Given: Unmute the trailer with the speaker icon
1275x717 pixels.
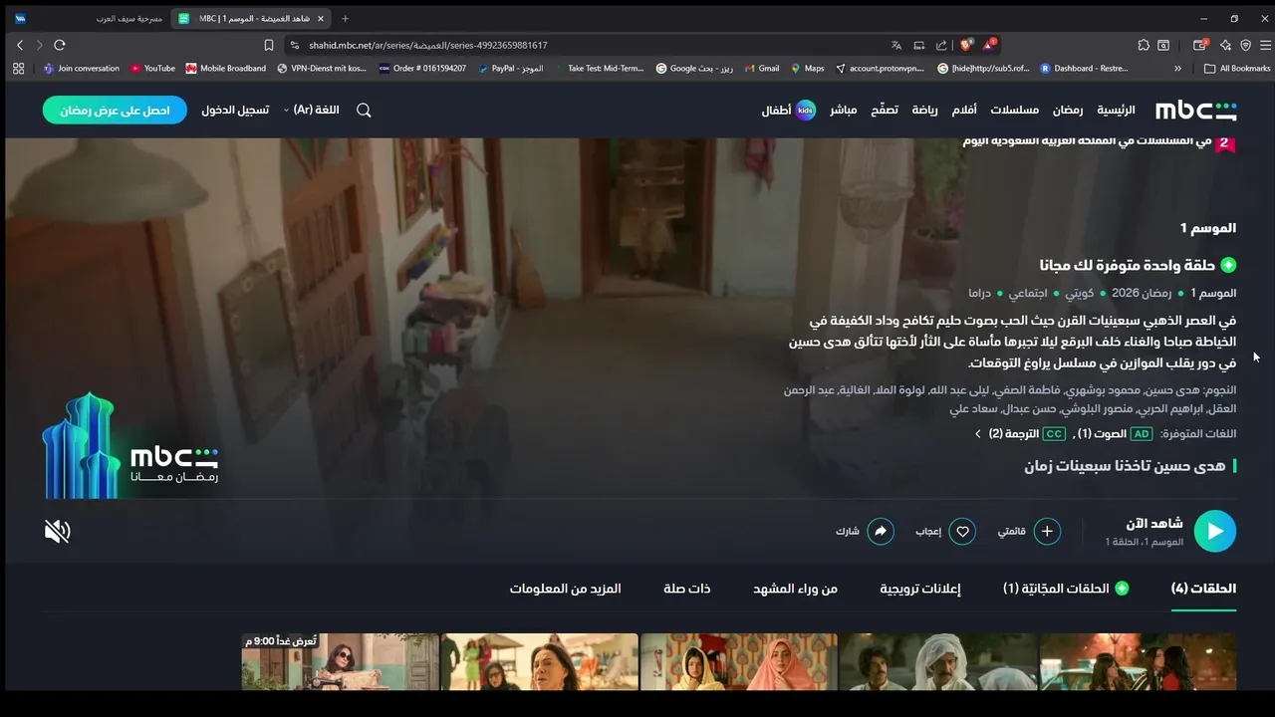Looking at the screenshot, I should pyautogui.click(x=58, y=531).
